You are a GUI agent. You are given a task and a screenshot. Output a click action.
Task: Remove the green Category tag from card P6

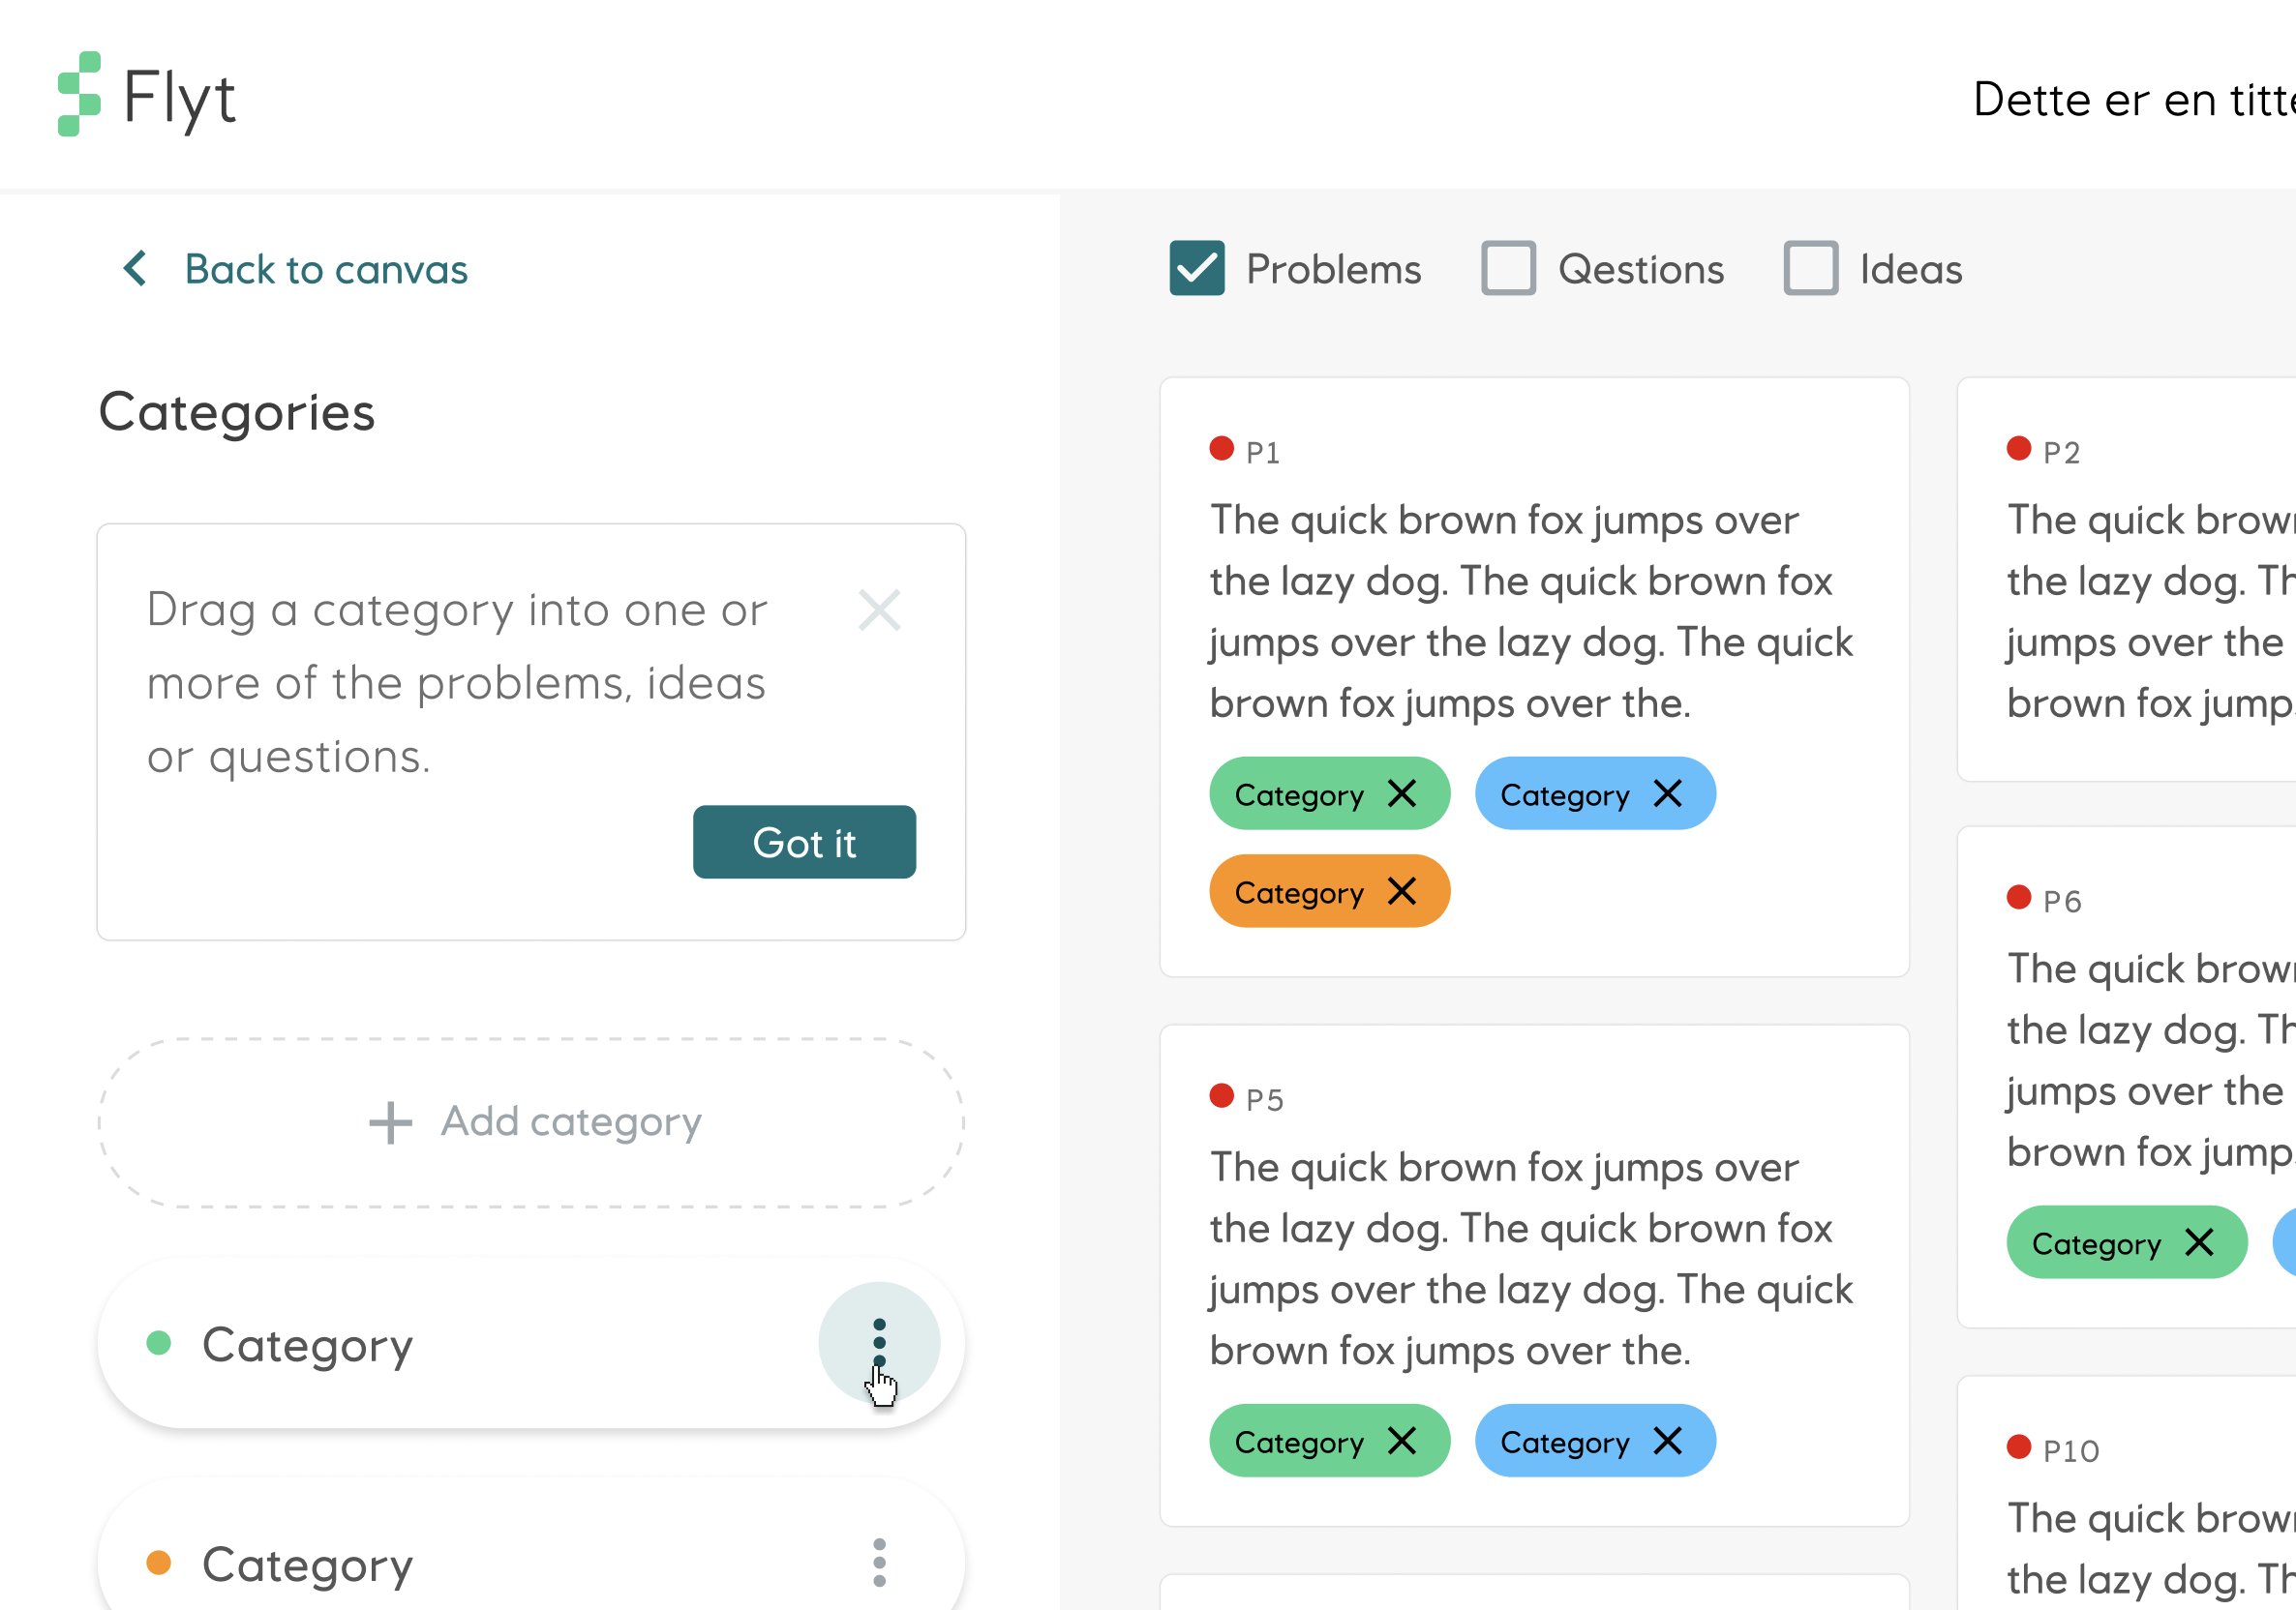2201,1242
